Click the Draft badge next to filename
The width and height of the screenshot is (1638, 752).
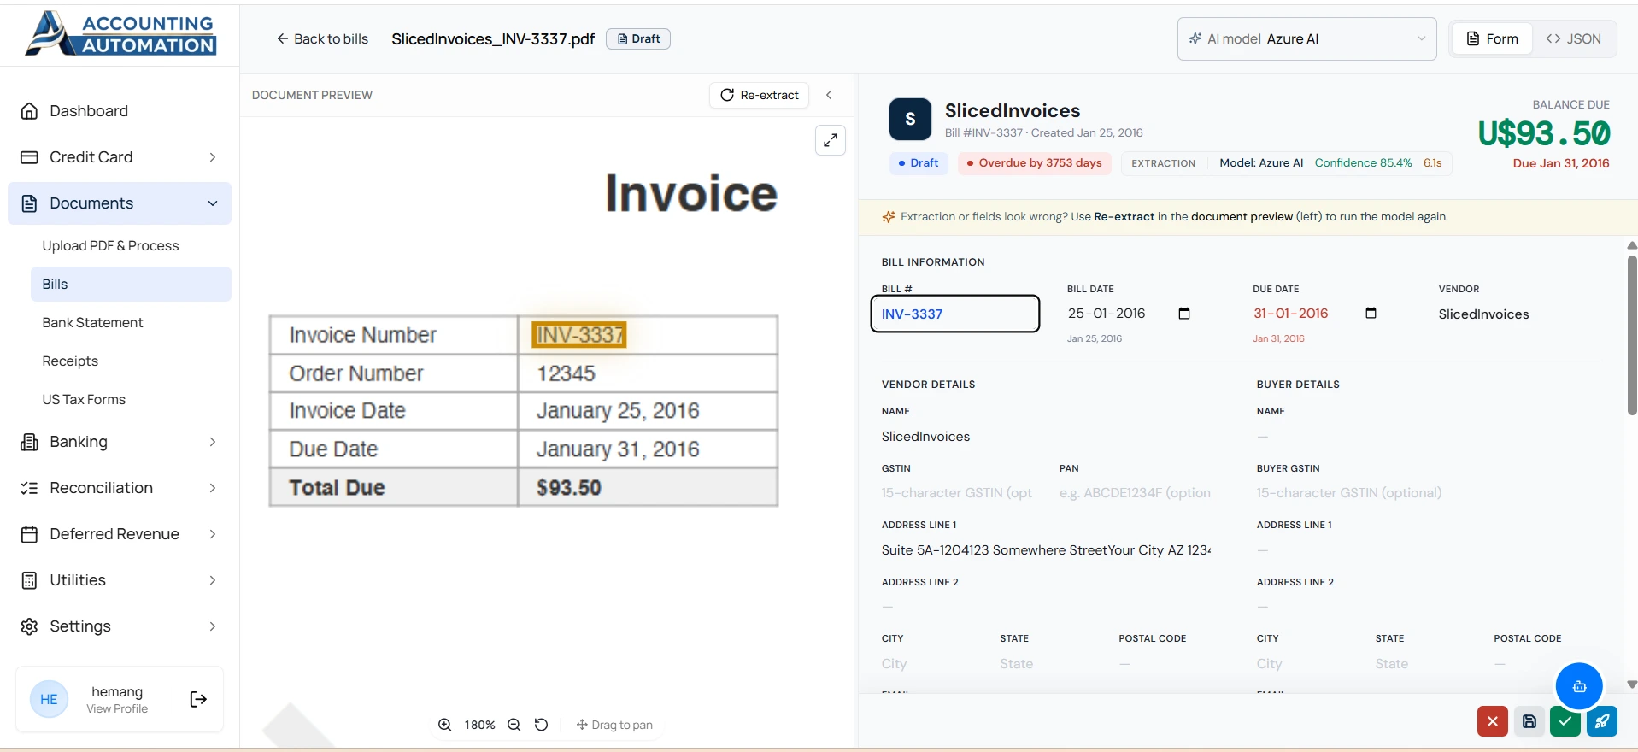point(638,39)
